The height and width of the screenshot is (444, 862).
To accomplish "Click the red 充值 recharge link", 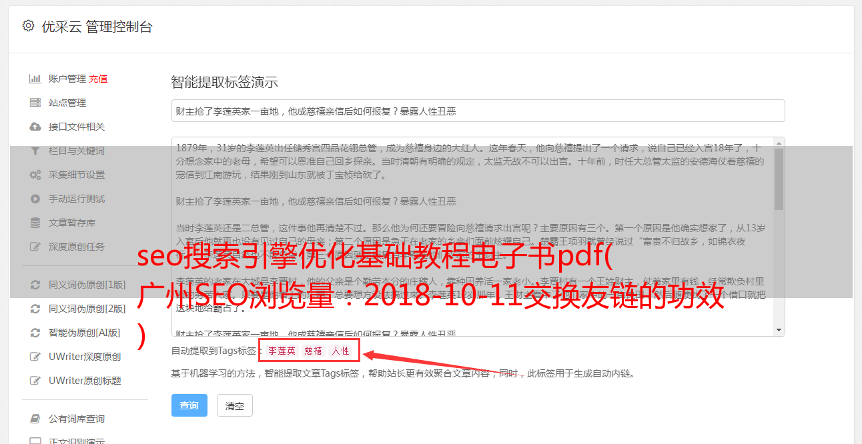I will 98,79.
